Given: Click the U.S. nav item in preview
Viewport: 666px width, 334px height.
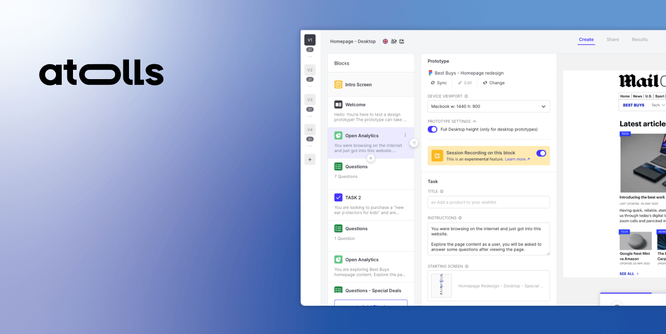Looking at the screenshot, I should pos(649,96).
